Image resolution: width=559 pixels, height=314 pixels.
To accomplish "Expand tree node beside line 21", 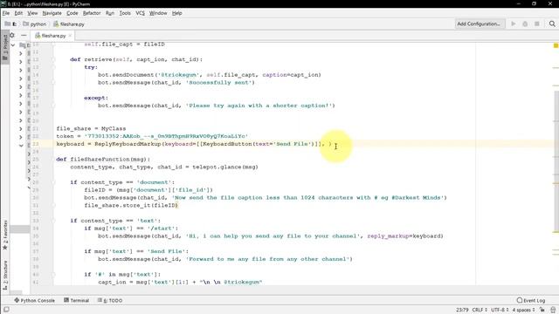I will click(21, 128).
